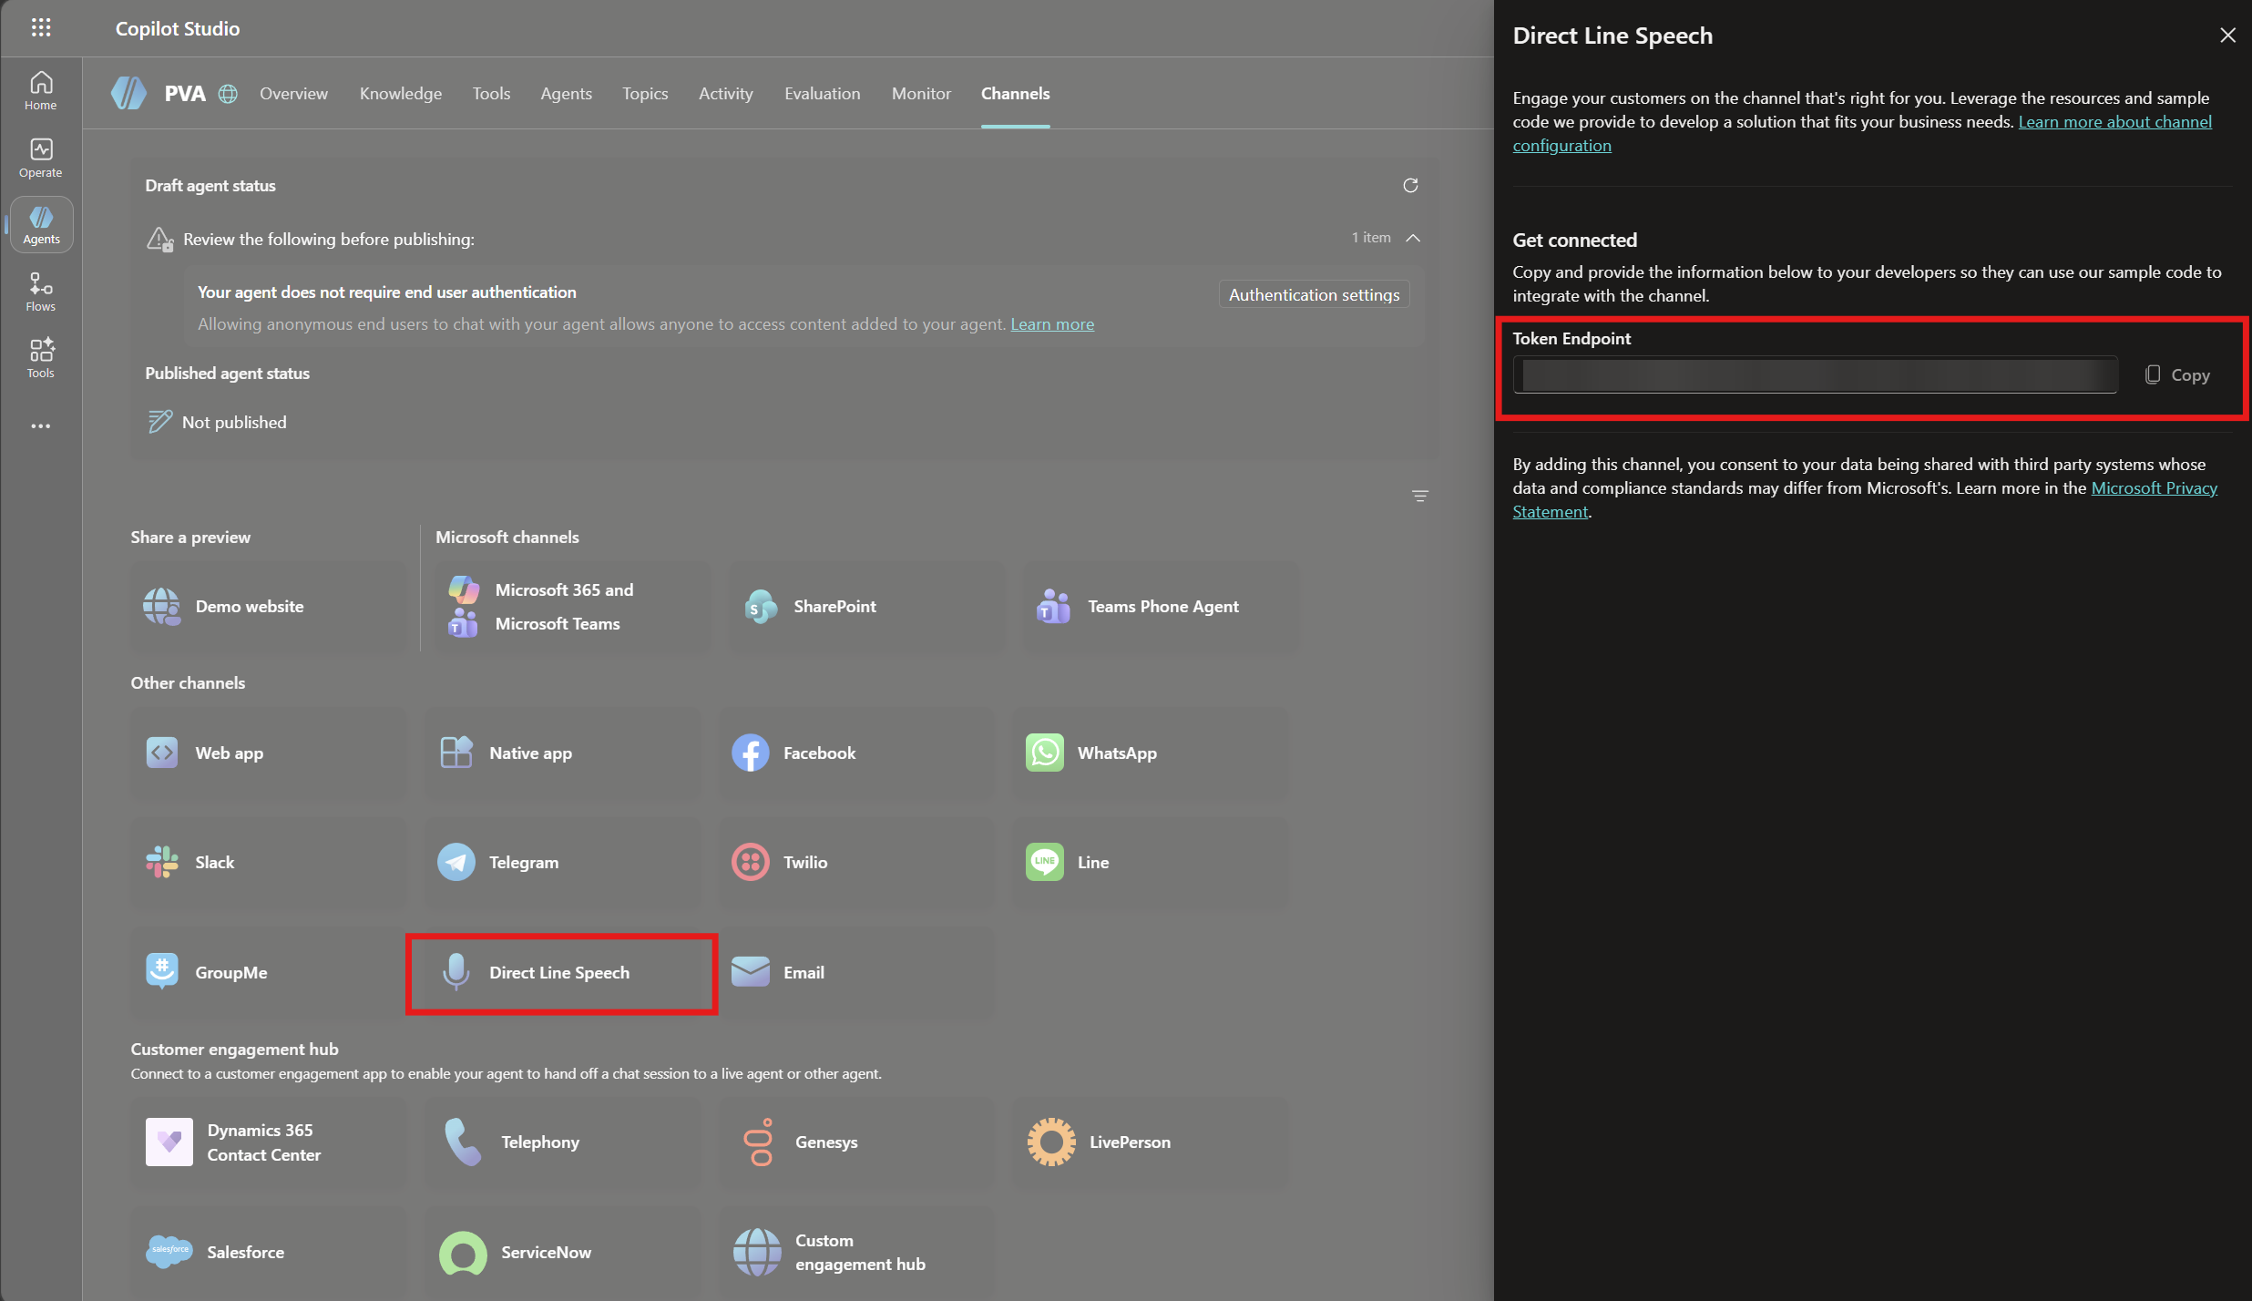Refresh the draft agent status
This screenshot has width=2252, height=1301.
[x=1410, y=186]
